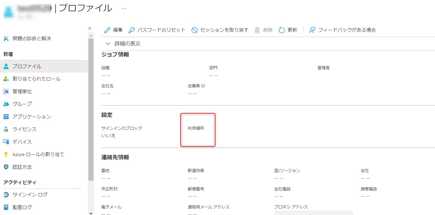Click the 更新 refresh icon

282,30
